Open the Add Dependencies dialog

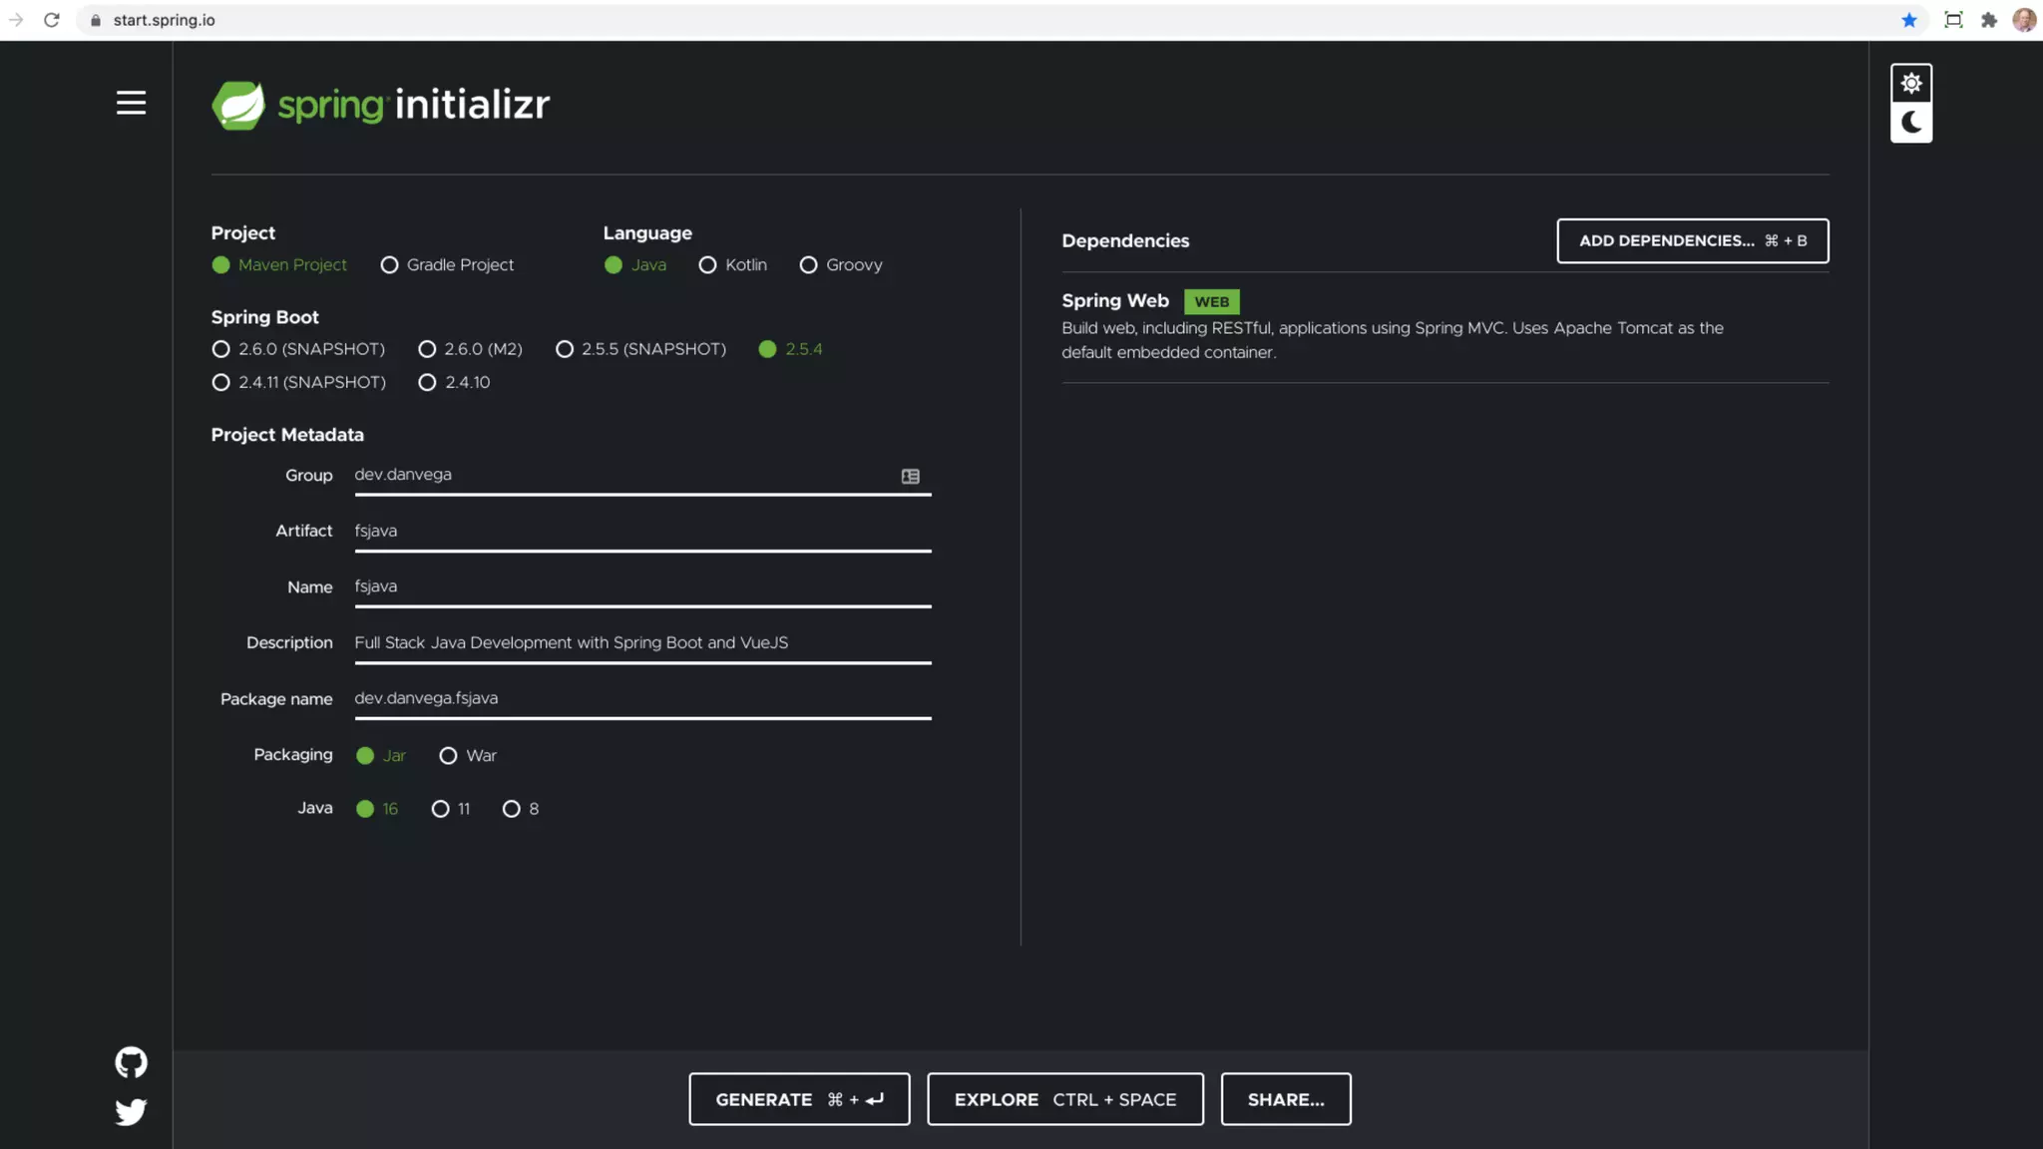coord(1692,240)
